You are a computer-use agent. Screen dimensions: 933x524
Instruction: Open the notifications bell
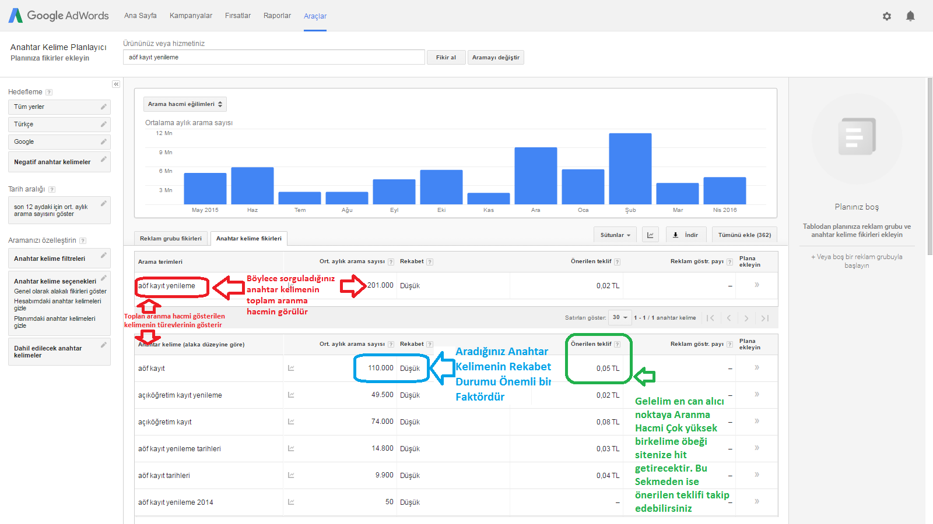[910, 16]
